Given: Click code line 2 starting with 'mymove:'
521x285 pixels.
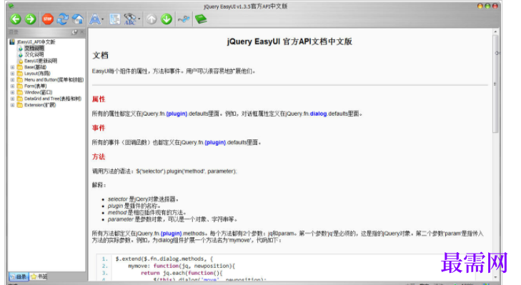Looking at the screenshot, I should pos(182,266).
